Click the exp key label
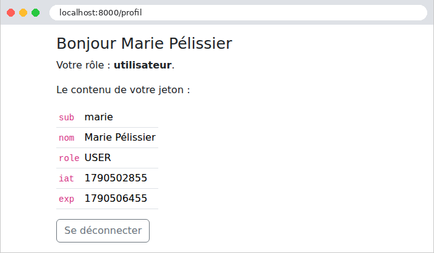Image resolution: width=434 pixels, height=253 pixels. [66, 199]
